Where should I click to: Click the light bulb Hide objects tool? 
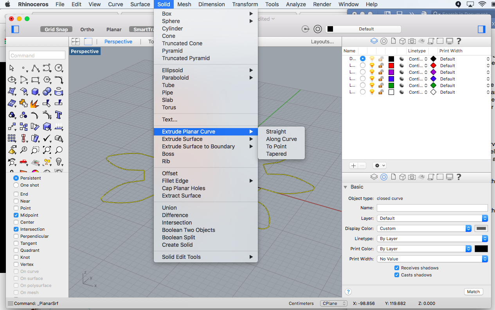59,161
